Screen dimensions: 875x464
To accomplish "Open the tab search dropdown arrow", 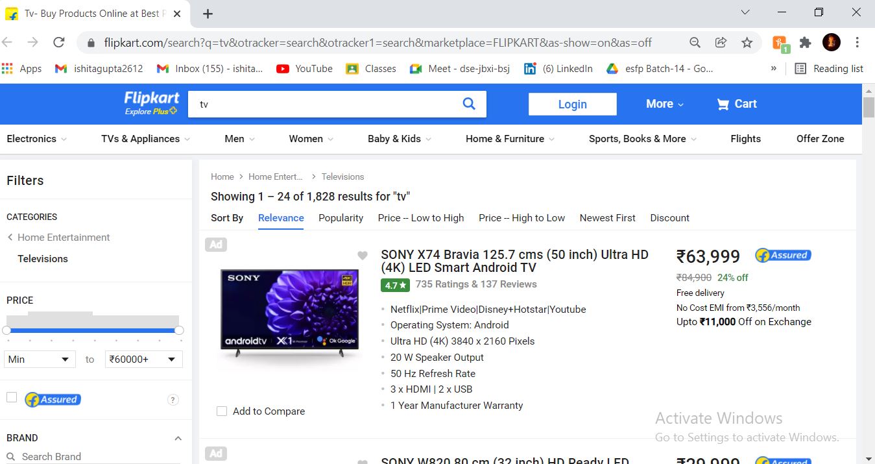I will [x=745, y=12].
